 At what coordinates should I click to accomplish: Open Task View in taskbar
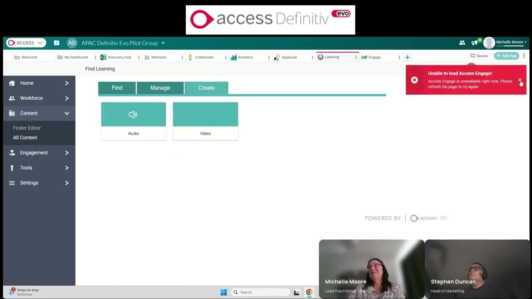[x=296, y=292]
